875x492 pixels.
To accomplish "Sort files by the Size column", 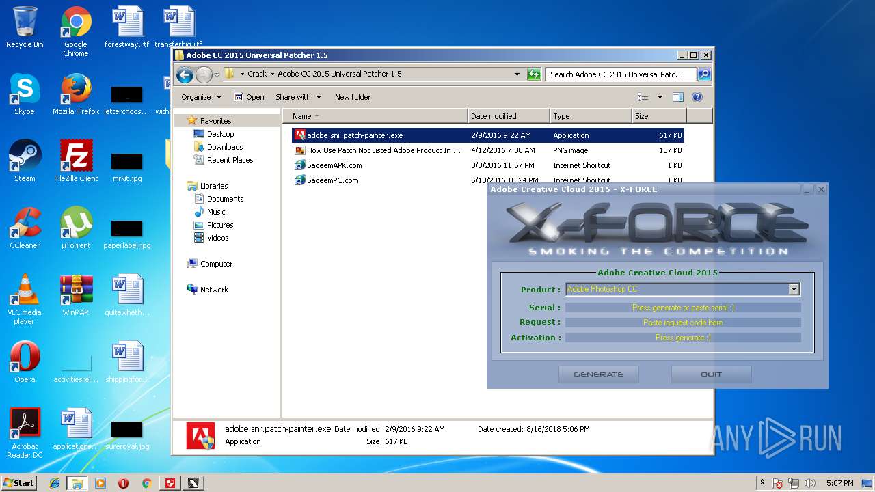I will pos(659,116).
